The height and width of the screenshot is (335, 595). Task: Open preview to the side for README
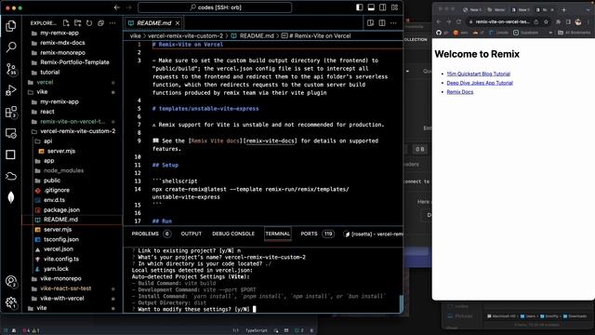point(370,23)
